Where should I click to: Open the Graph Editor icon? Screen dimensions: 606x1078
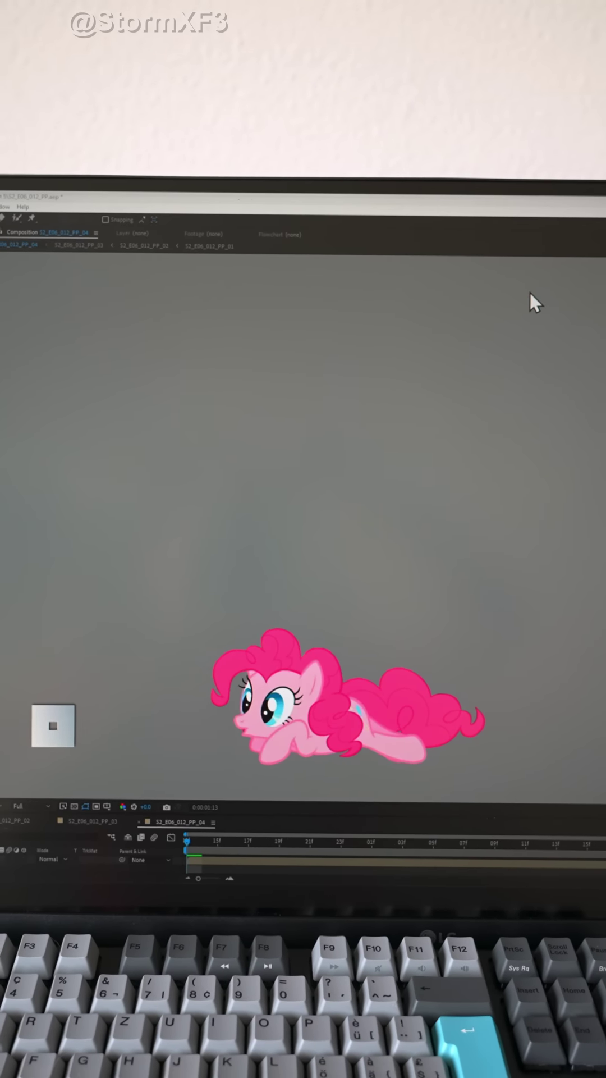[171, 838]
